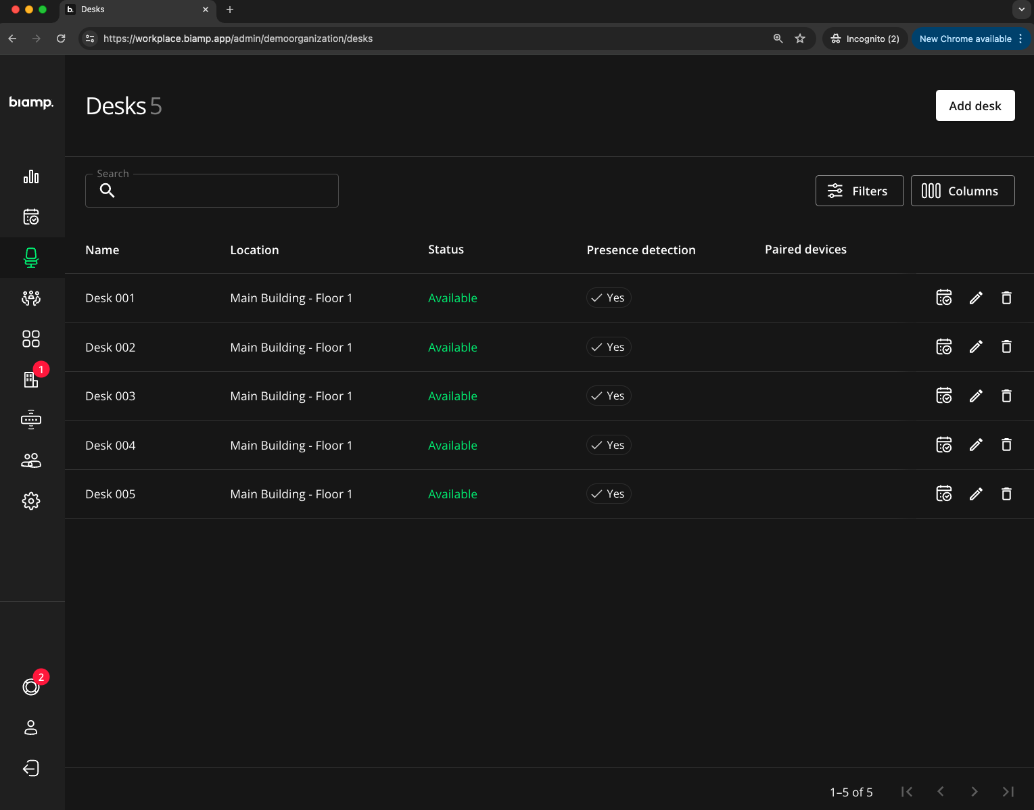Edit Desk 002 with pencil icon
Image resolution: width=1034 pixels, height=810 pixels.
pyautogui.click(x=976, y=347)
